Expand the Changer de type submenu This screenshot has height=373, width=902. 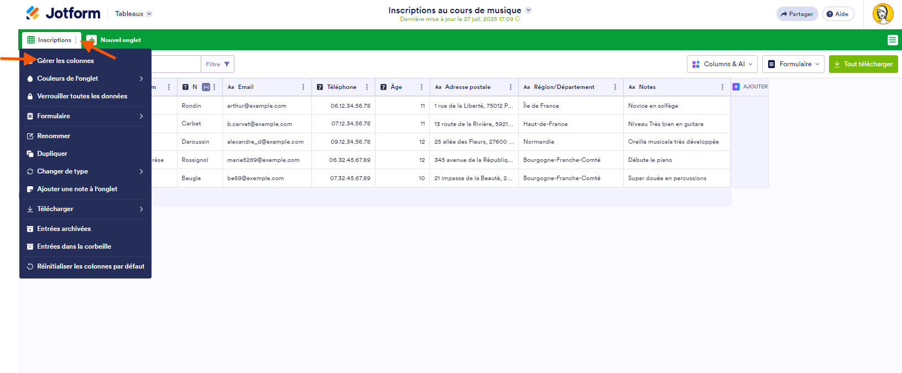86,171
